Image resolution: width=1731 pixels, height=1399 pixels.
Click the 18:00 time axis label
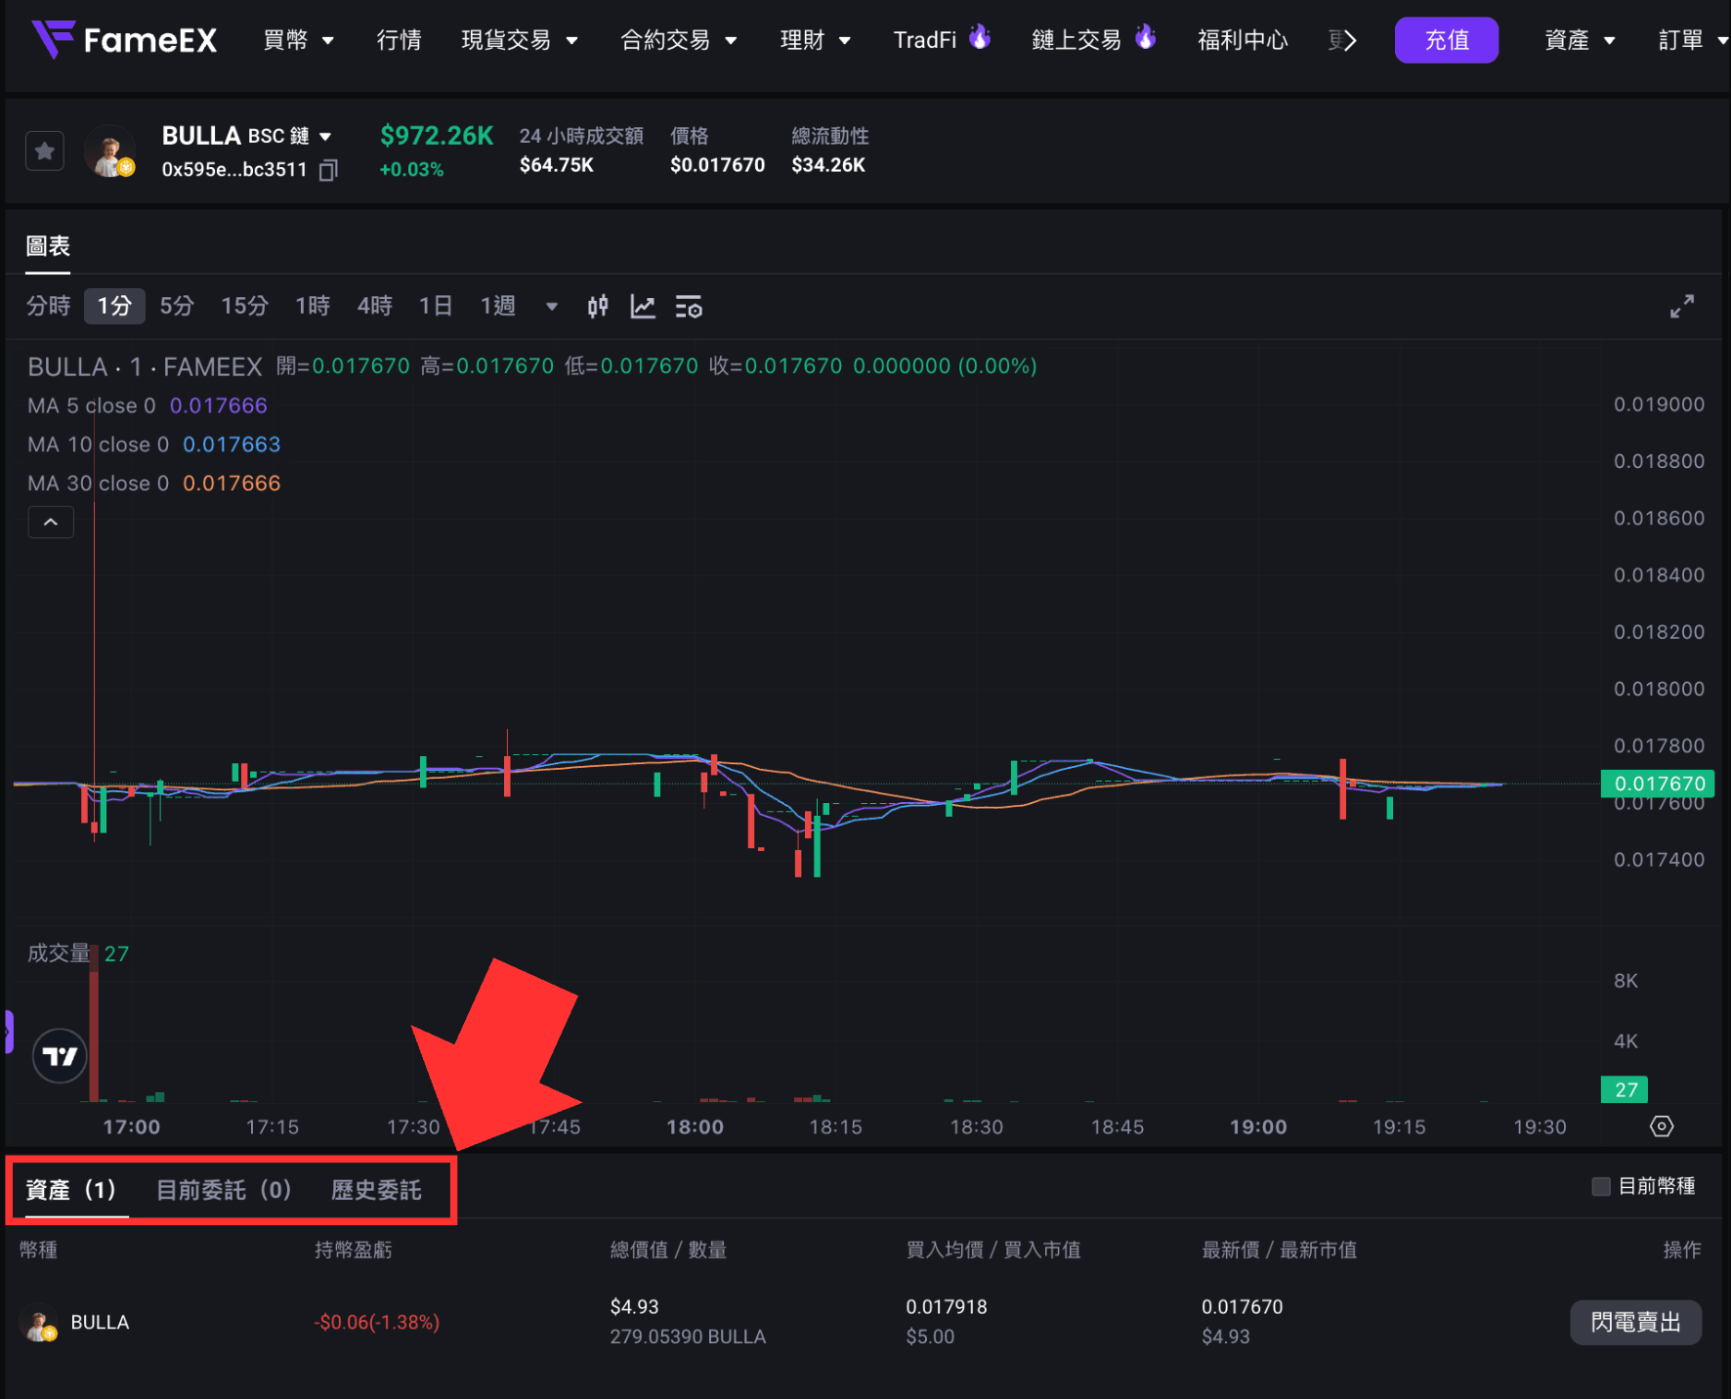point(696,1127)
